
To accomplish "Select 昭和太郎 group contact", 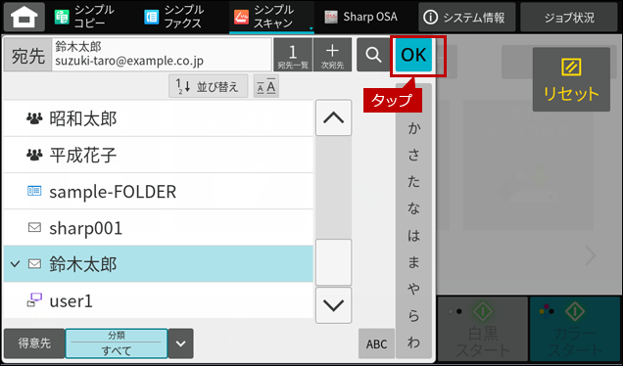I will [158, 118].
